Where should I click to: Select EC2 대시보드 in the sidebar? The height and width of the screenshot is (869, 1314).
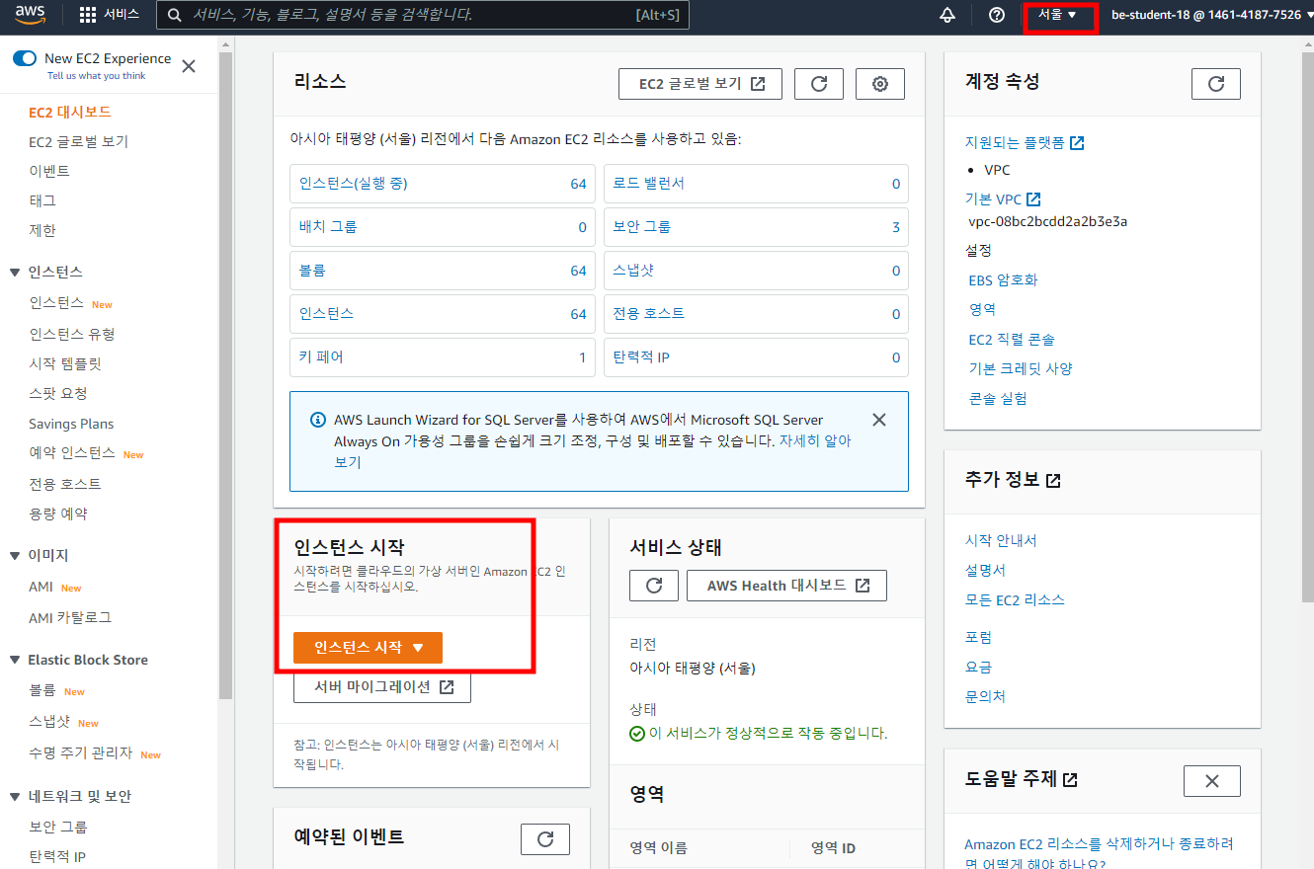point(70,112)
